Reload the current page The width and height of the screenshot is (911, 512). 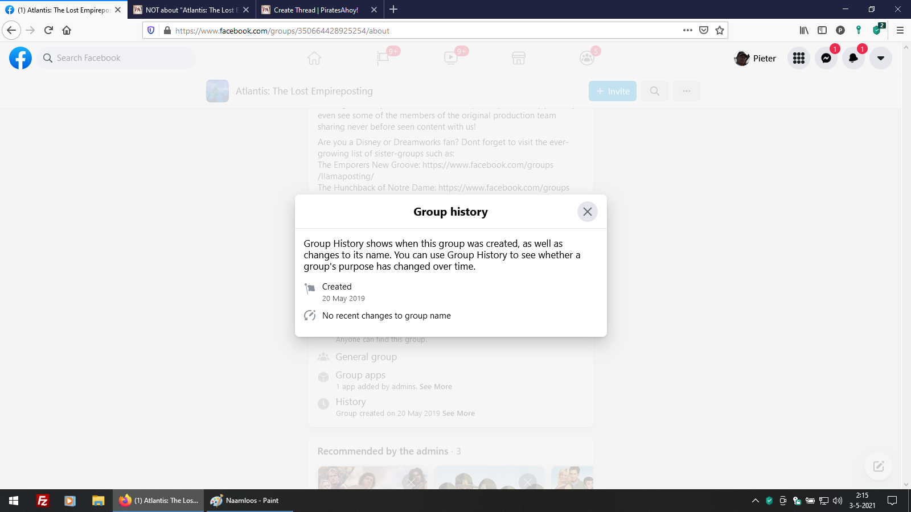[x=48, y=30]
